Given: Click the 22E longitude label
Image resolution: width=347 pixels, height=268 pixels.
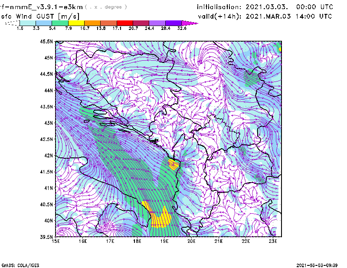Looking at the screenshot, I should pos(246,241).
